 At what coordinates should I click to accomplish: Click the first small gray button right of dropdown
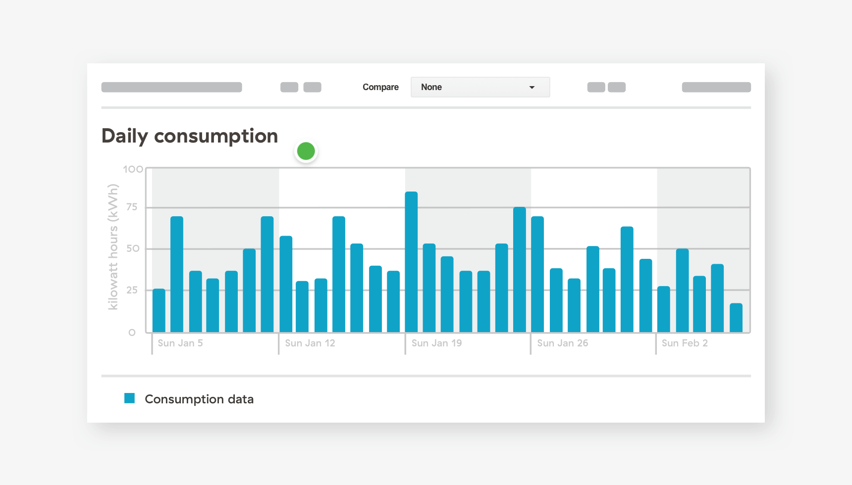point(596,87)
